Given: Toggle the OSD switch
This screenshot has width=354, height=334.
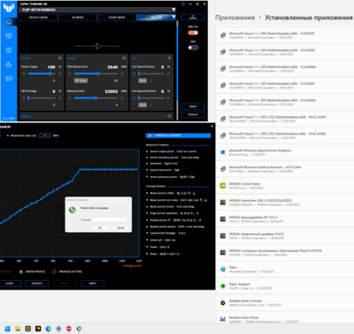Looking at the screenshot, I should pyautogui.click(x=193, y=47).
